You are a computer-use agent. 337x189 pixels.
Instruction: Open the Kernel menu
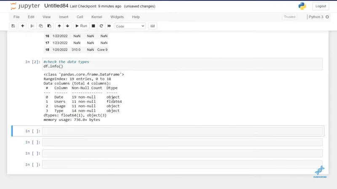point(97,17)
